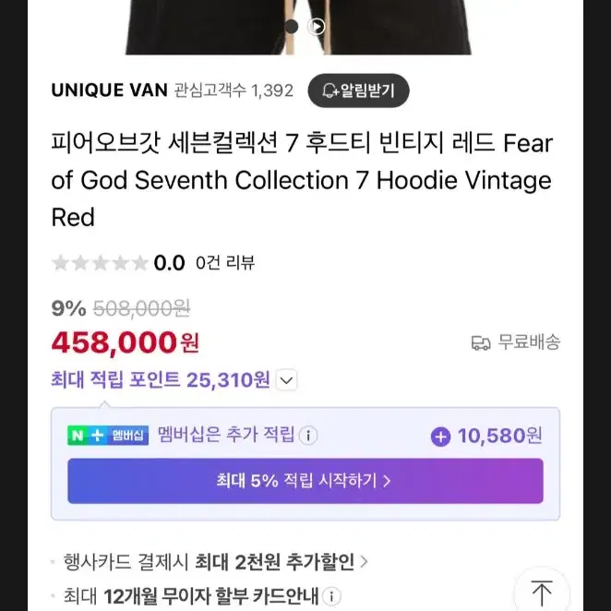Tap the 알림받기 notification button

tap(358, 90)
